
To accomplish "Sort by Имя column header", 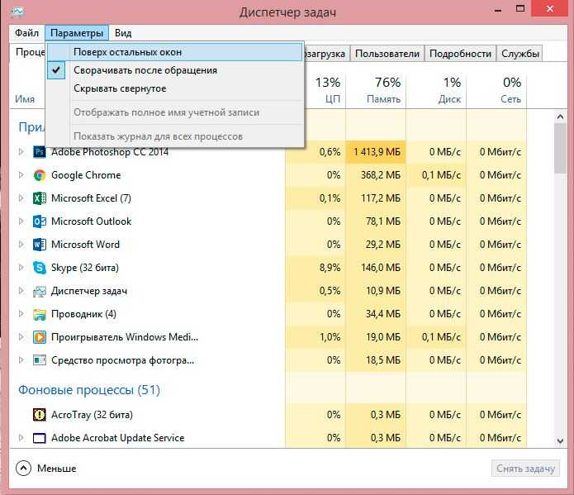I will (x=25, y=99).
